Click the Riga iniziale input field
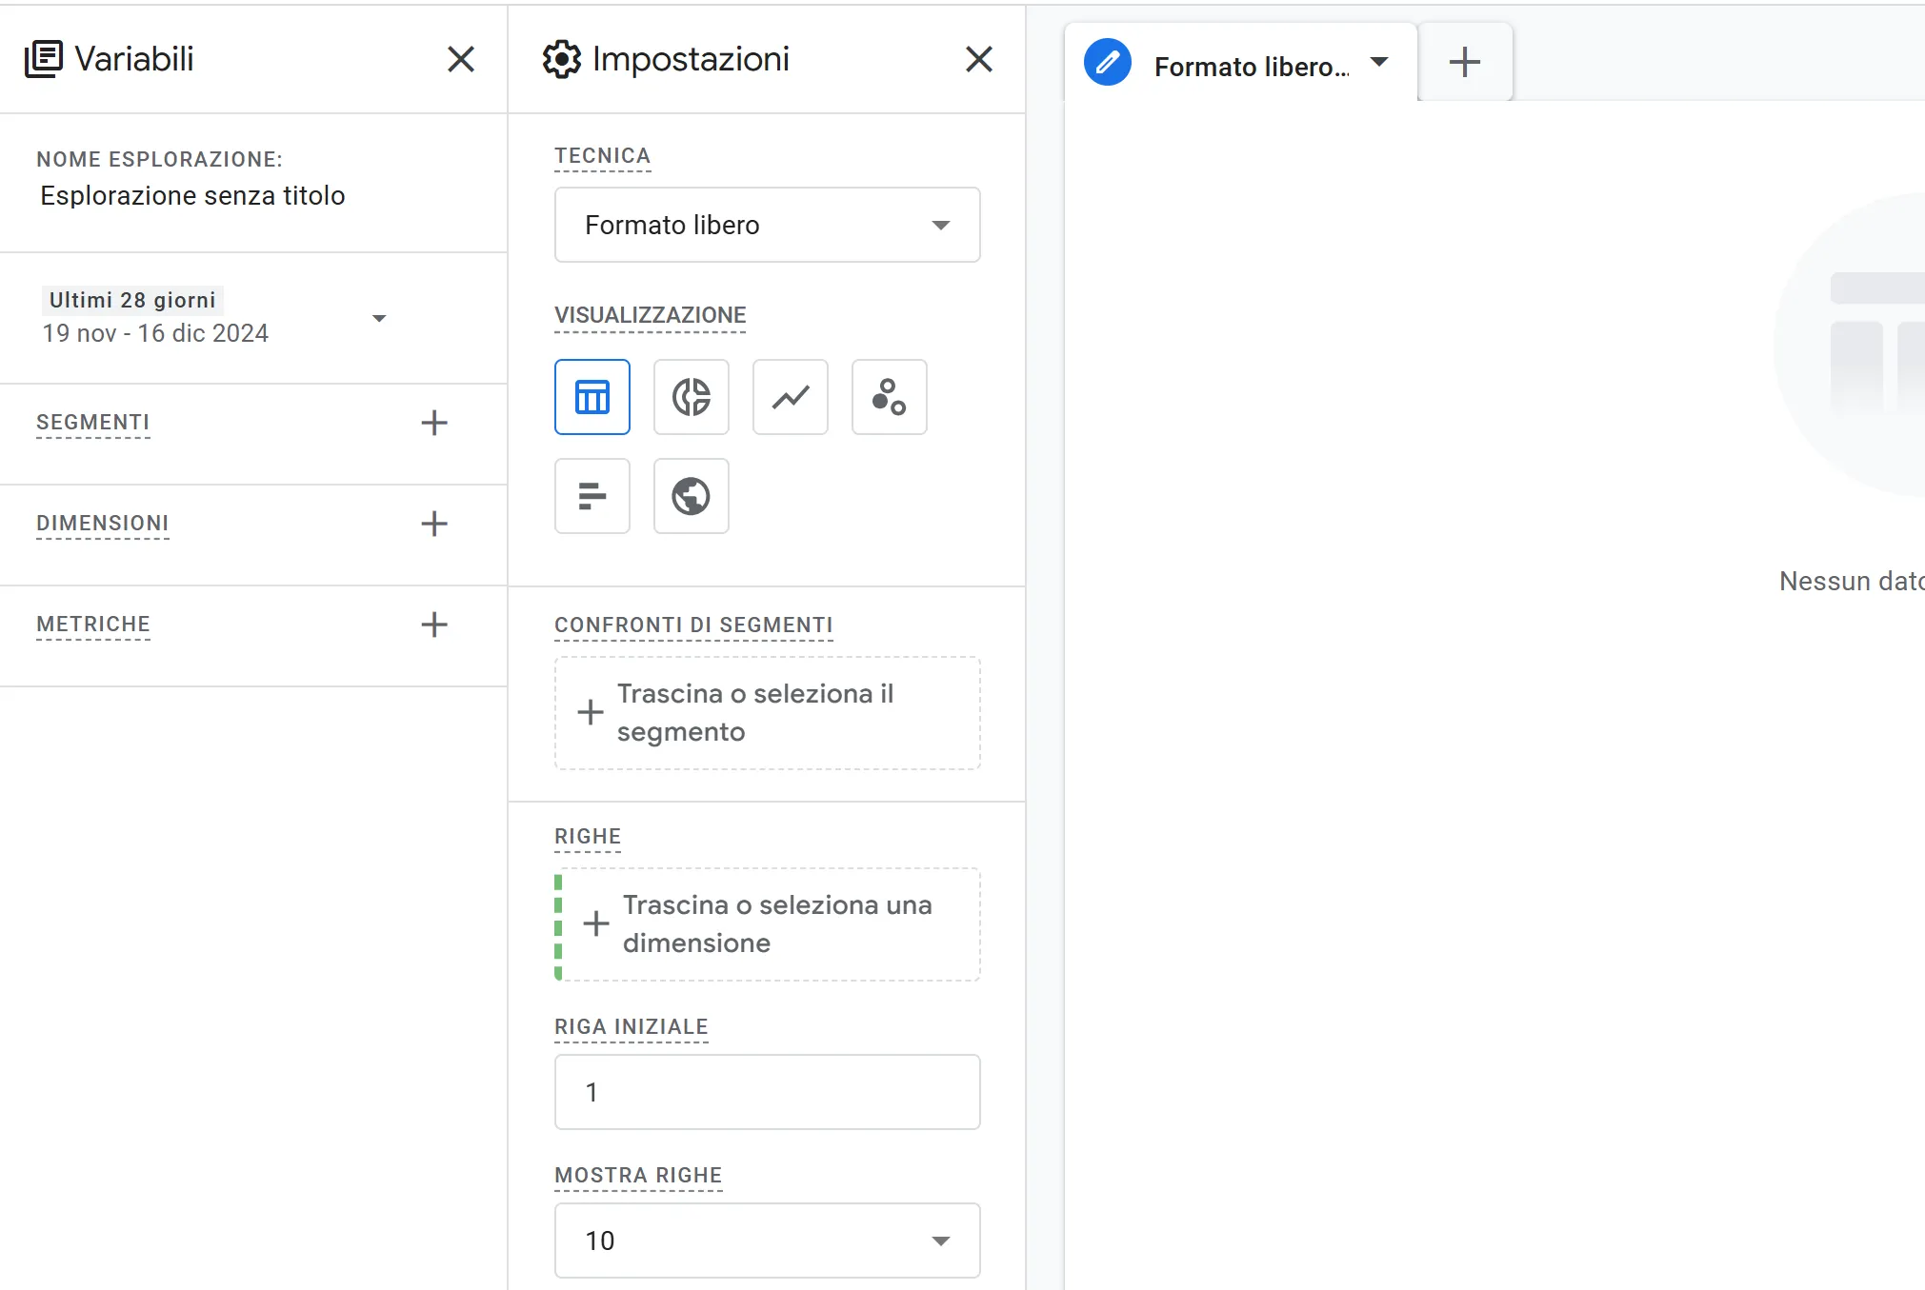 [767, 1092]
